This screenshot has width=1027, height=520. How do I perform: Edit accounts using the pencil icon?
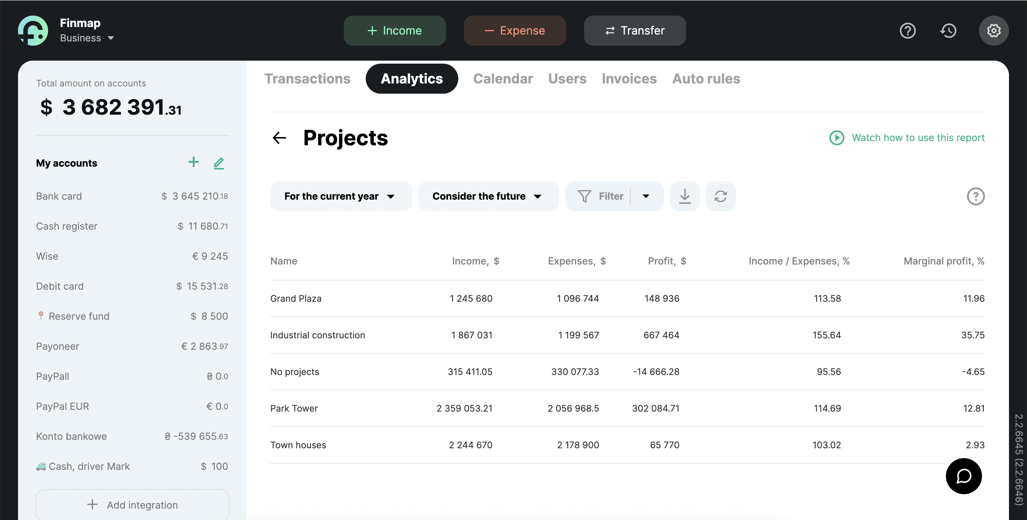(219, 163)
